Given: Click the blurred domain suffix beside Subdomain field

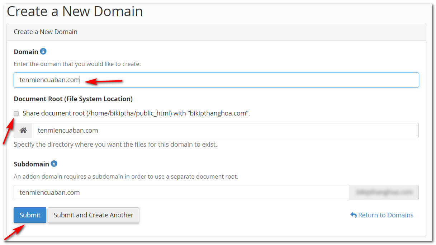Looking at the screenshot, I should (384, 193).
